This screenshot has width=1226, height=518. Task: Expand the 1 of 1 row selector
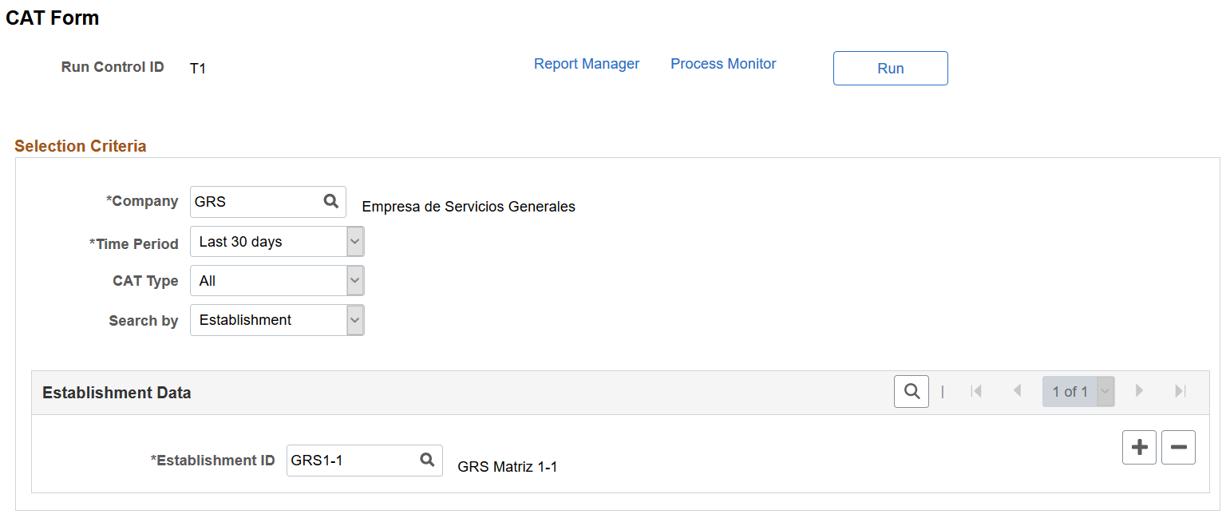coord(1078,391)
